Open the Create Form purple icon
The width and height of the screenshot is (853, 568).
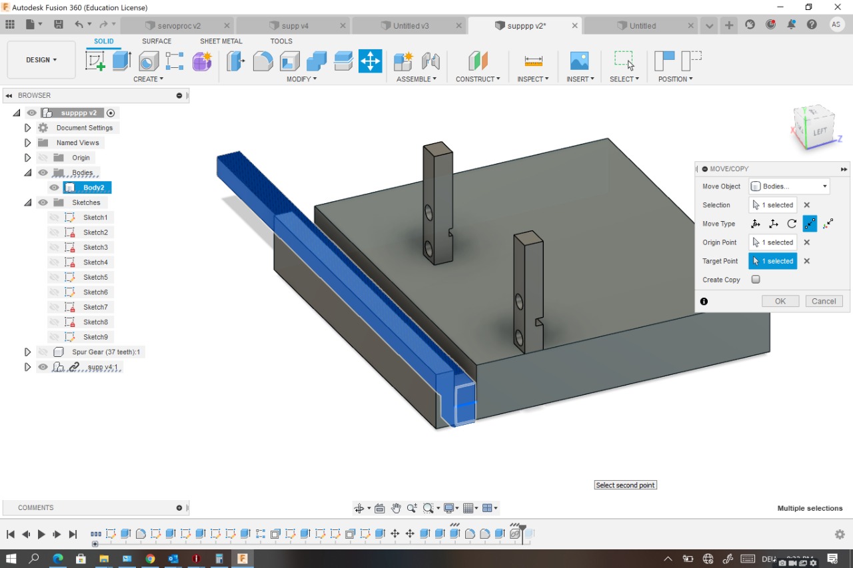tap(202, 61)
